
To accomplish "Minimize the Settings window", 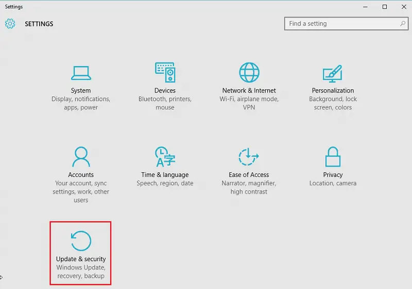I will click(365, 7).
